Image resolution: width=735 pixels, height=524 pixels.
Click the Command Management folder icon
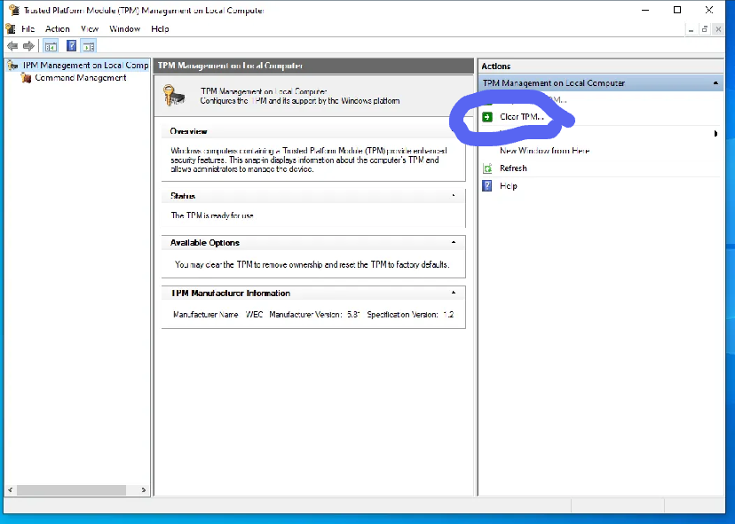(26, 78)
